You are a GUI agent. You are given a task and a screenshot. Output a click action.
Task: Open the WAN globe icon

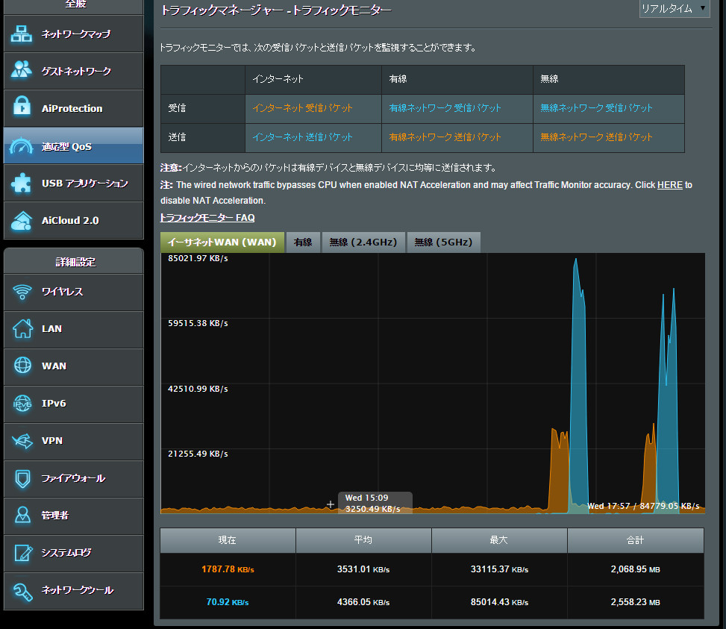coord(22,366)
